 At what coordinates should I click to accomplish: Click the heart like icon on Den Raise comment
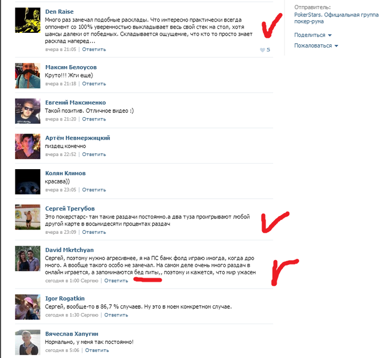pos(262,50)
